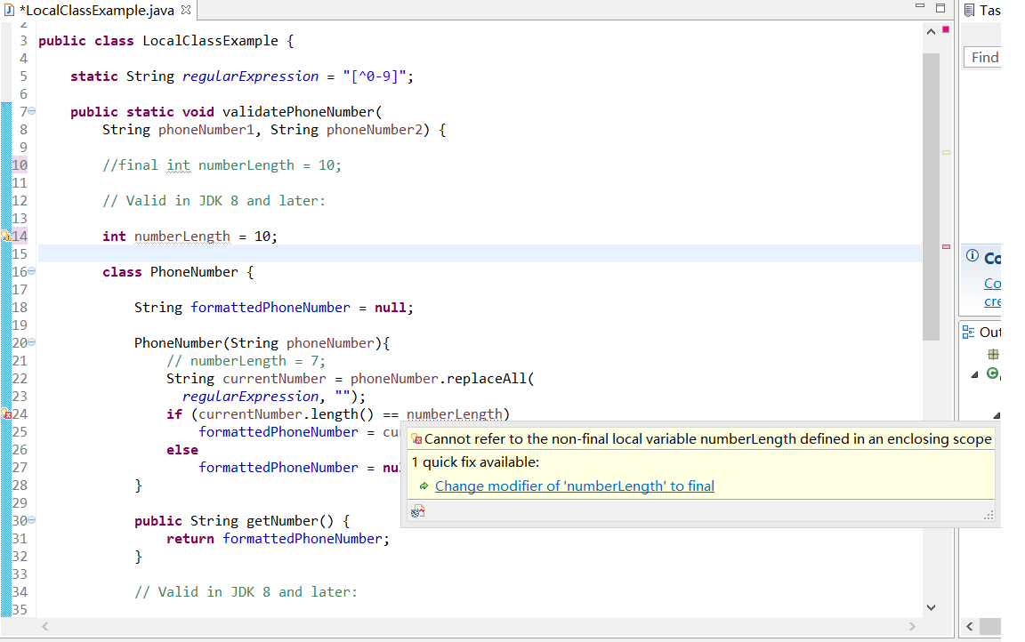Click the info icon in the right panel
1025x642 pixels.
[x=972, y=255]
